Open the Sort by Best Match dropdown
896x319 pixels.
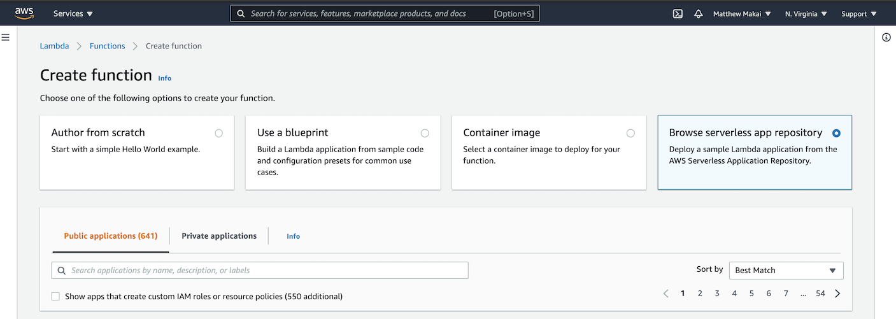(x=785, y=271)
